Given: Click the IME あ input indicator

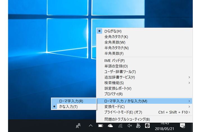Looking at the screenshot, I should coord(138,126).
